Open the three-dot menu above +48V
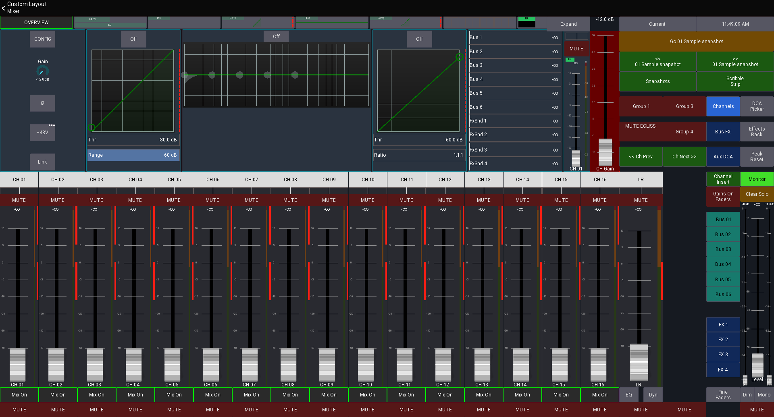This screenshot has width=774, height=417. point(52,125)
